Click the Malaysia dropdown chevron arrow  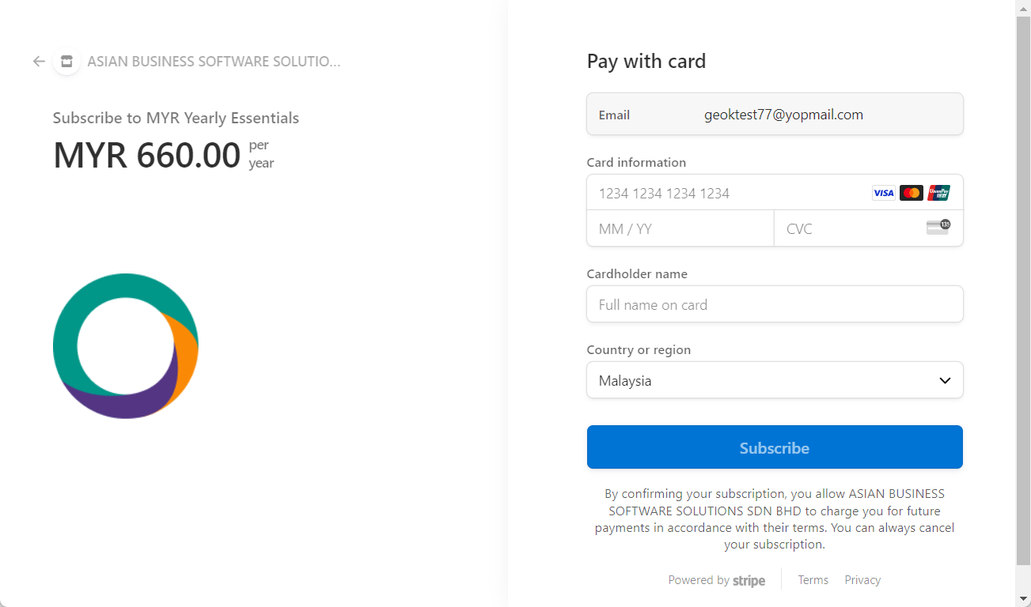945,381
